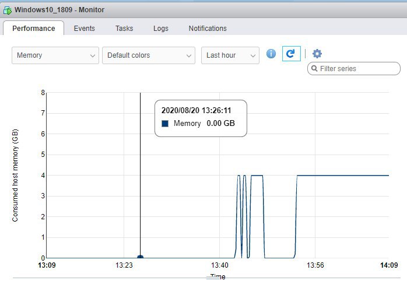The height and width of the screenshot is (284, 407).
Task: Click the 0.00 GB value in tooltip
Action: pos(220,123)
